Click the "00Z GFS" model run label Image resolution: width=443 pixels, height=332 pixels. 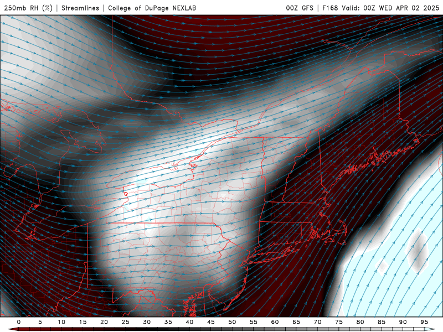click(x=300, y=8)
